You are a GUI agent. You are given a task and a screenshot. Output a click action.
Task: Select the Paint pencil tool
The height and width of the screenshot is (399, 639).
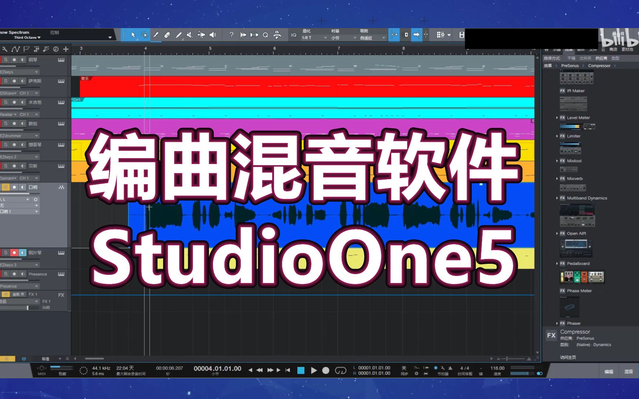[x=179, y=35]
